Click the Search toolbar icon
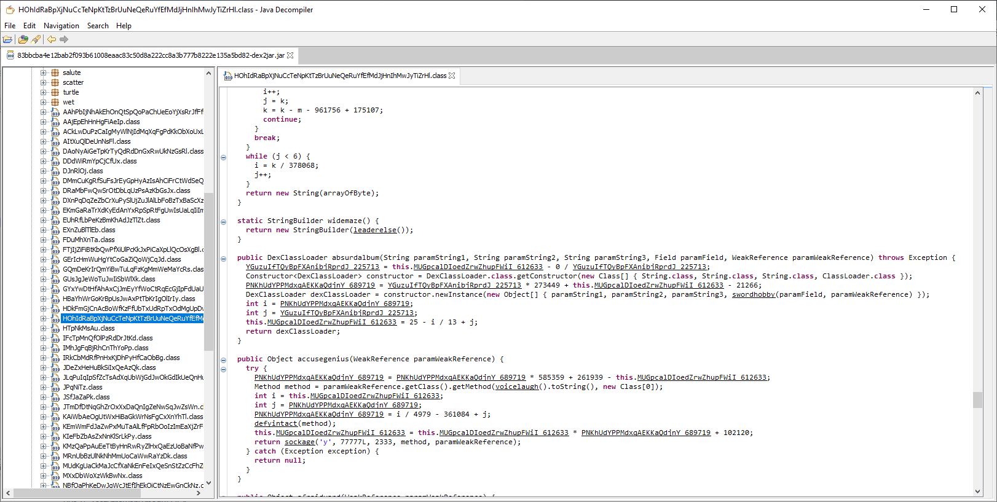 36,39
